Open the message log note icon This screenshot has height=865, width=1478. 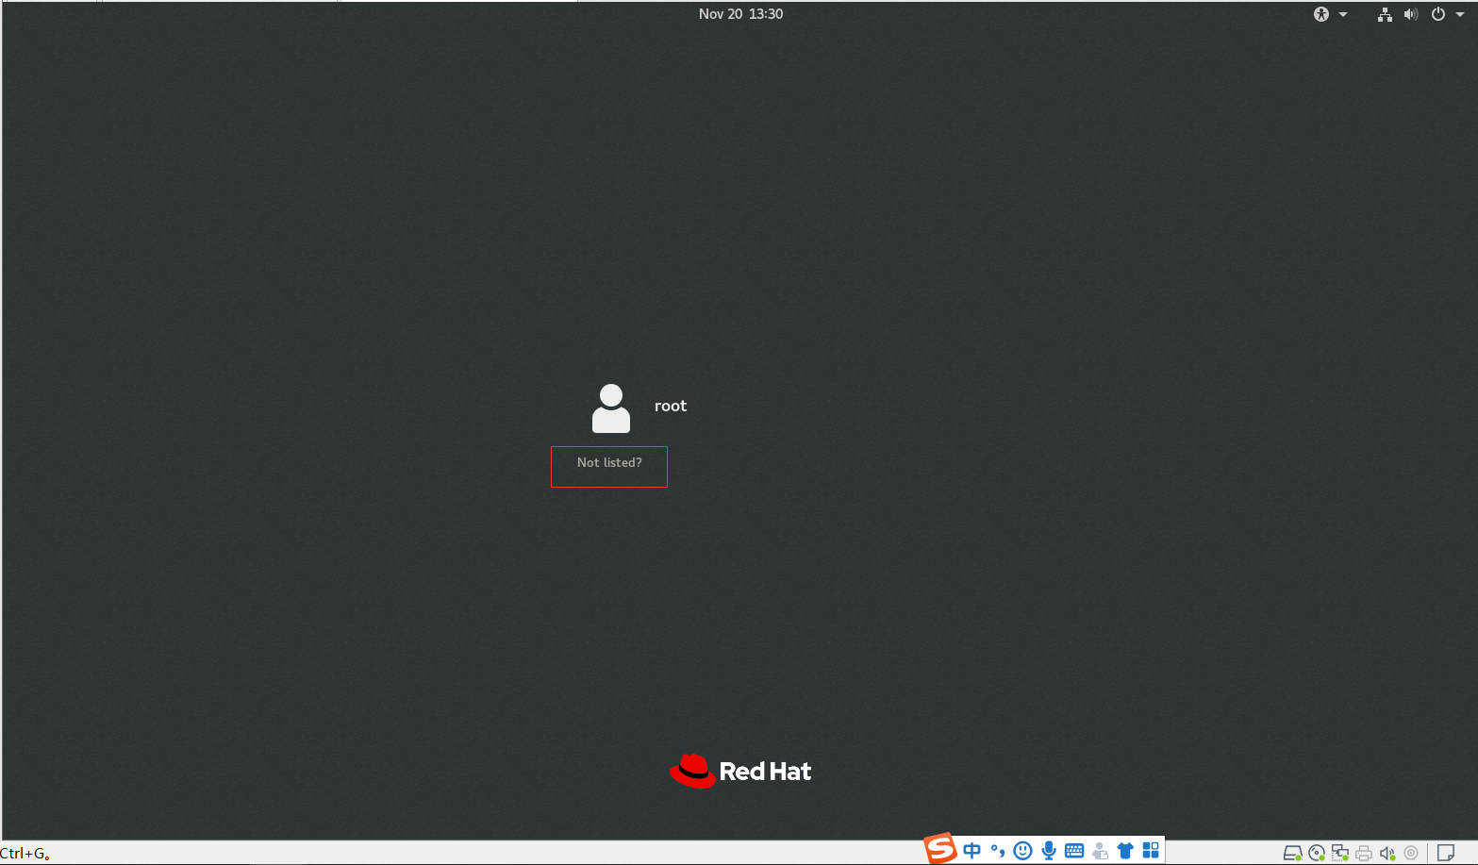point(1446,854)
